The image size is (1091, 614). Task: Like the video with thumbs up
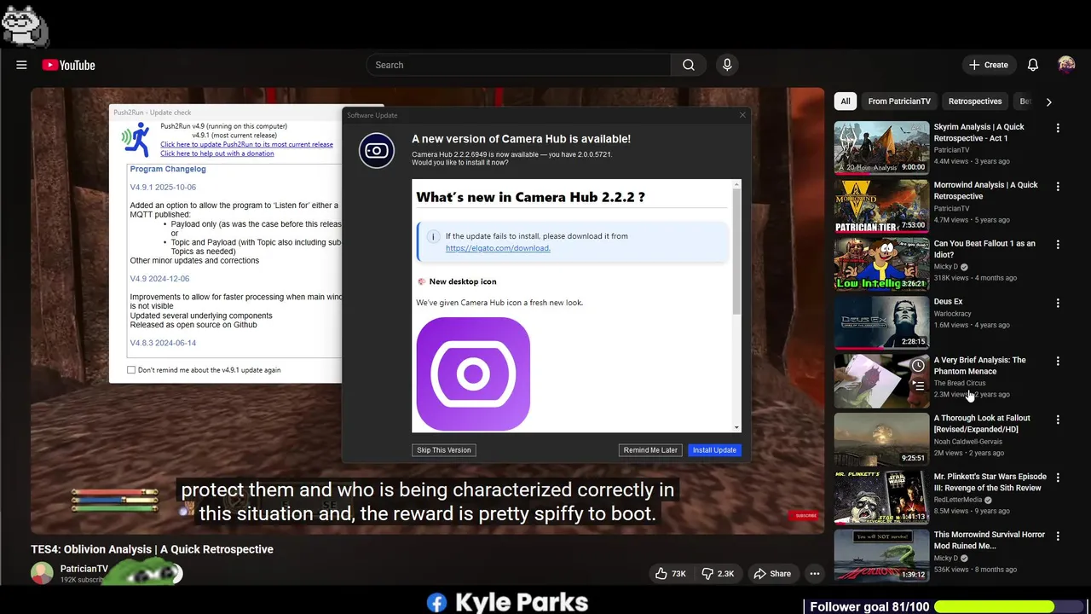(x=671, y=574)
